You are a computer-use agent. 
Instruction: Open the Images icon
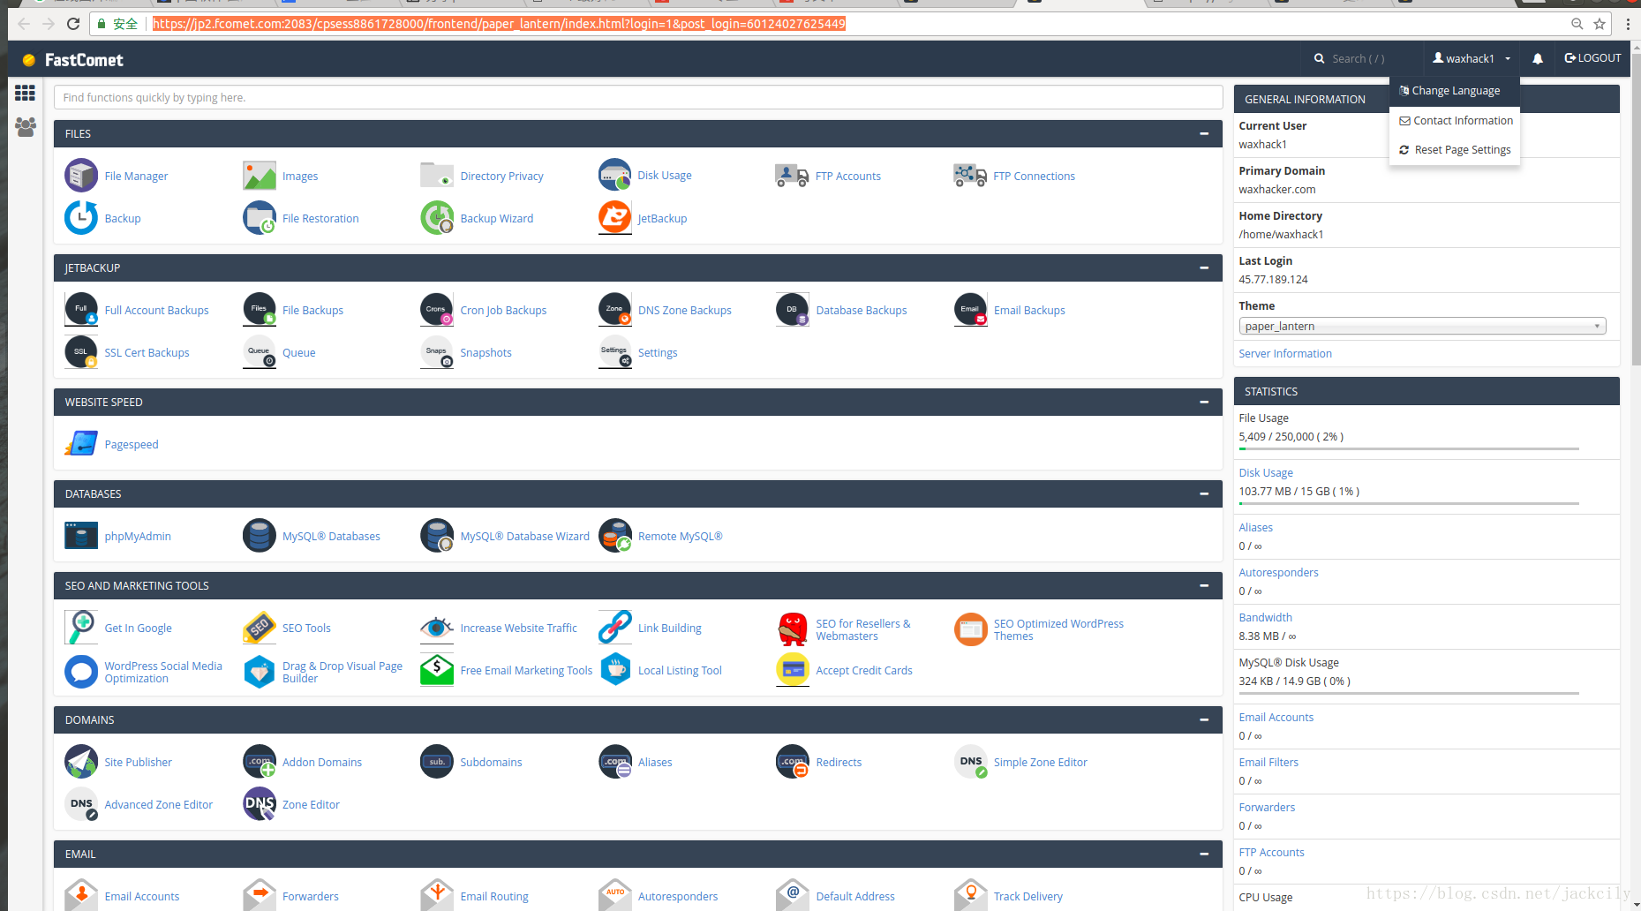tap(260, 176)
